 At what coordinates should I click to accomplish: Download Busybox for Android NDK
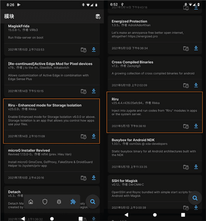(x=196, y=167)
